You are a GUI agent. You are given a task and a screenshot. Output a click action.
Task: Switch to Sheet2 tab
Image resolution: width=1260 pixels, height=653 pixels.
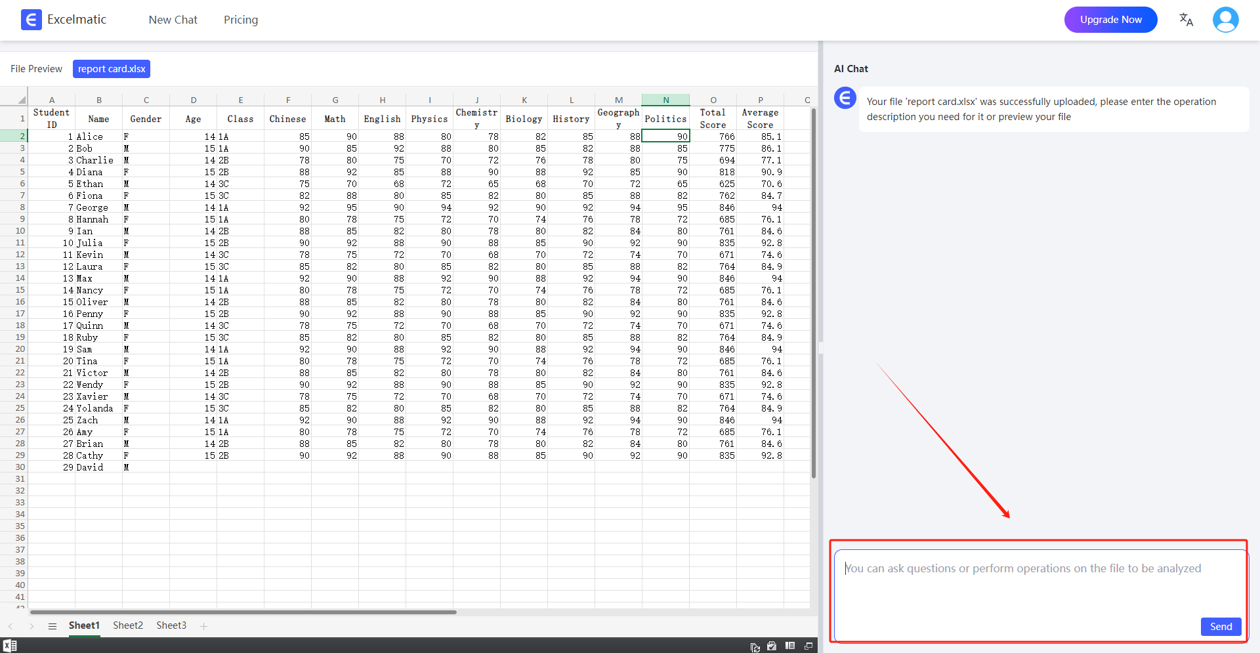point(128,625)
